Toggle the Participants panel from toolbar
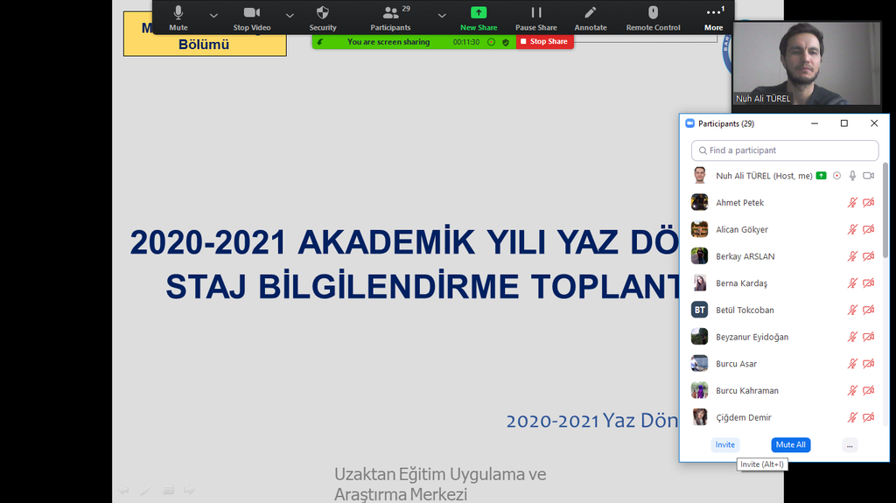Image resolution: width=896 pixels, height=503 pixels. (x=391, y=18)
